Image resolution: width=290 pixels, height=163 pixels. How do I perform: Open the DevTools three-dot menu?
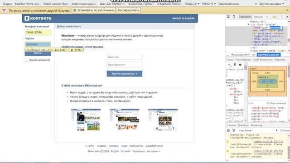click(282, 17)
